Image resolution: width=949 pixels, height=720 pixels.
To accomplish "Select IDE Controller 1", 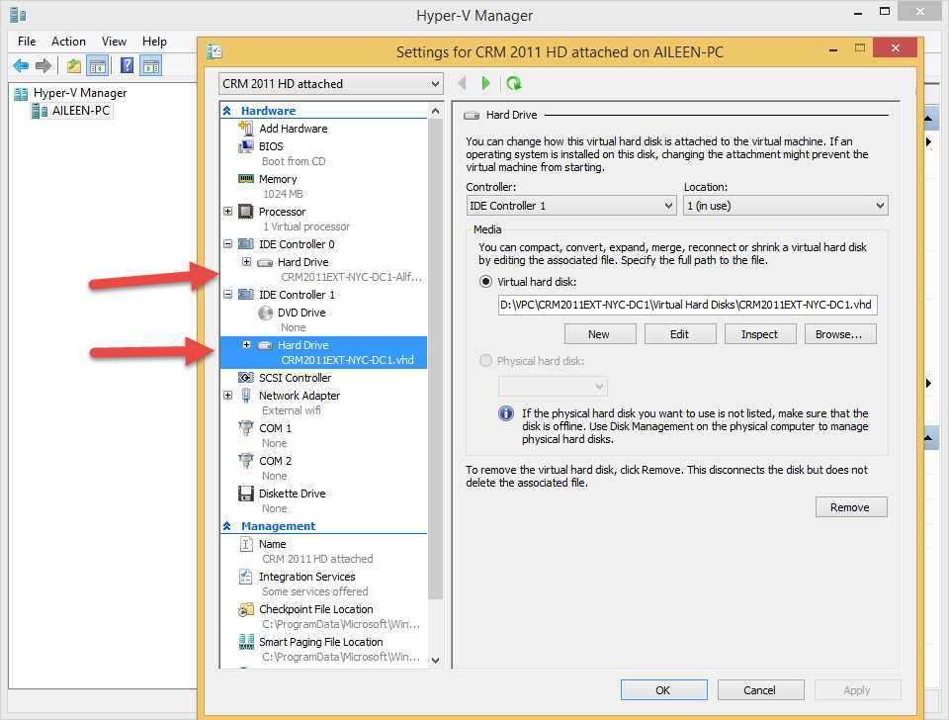I will pos(297,295).
